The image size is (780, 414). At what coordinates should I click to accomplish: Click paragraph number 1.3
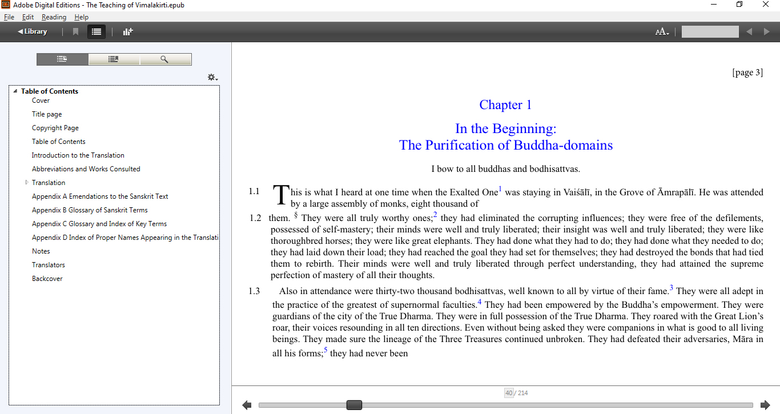click(x=254, y=291)
